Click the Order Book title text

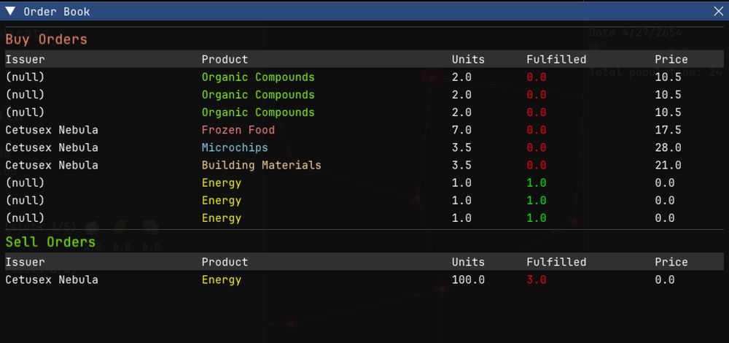click(x=57, y=12)
